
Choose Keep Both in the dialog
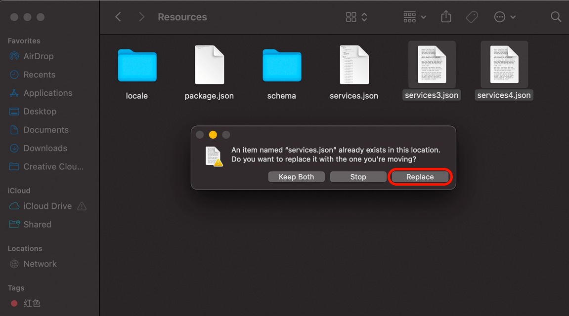click(x=296, y=177)
